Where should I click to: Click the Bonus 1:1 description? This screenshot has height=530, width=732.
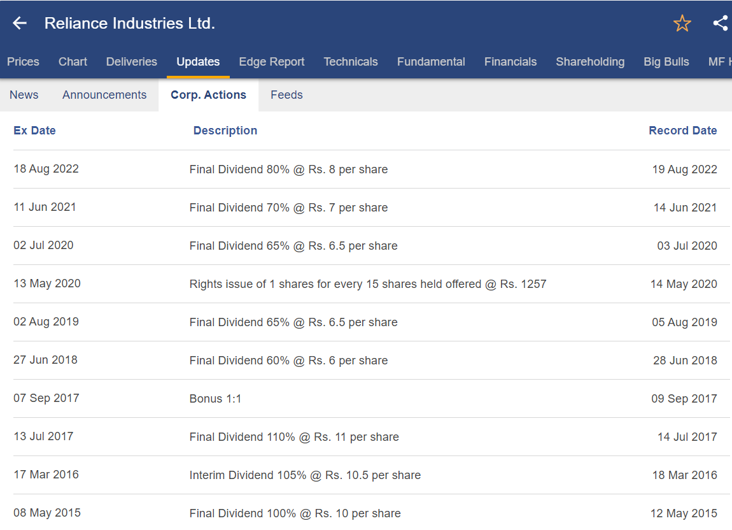click(215, 399)
